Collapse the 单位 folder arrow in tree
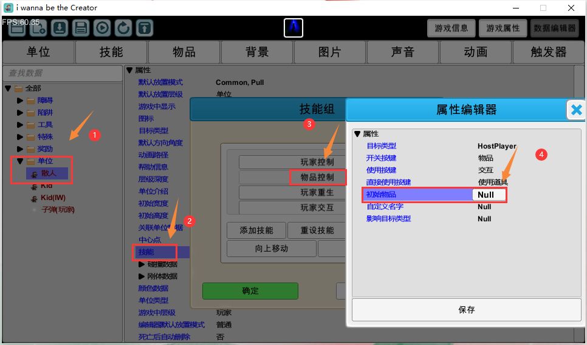Image resolution: width=587 pixels, height=345 pixels. coord(20,161)
